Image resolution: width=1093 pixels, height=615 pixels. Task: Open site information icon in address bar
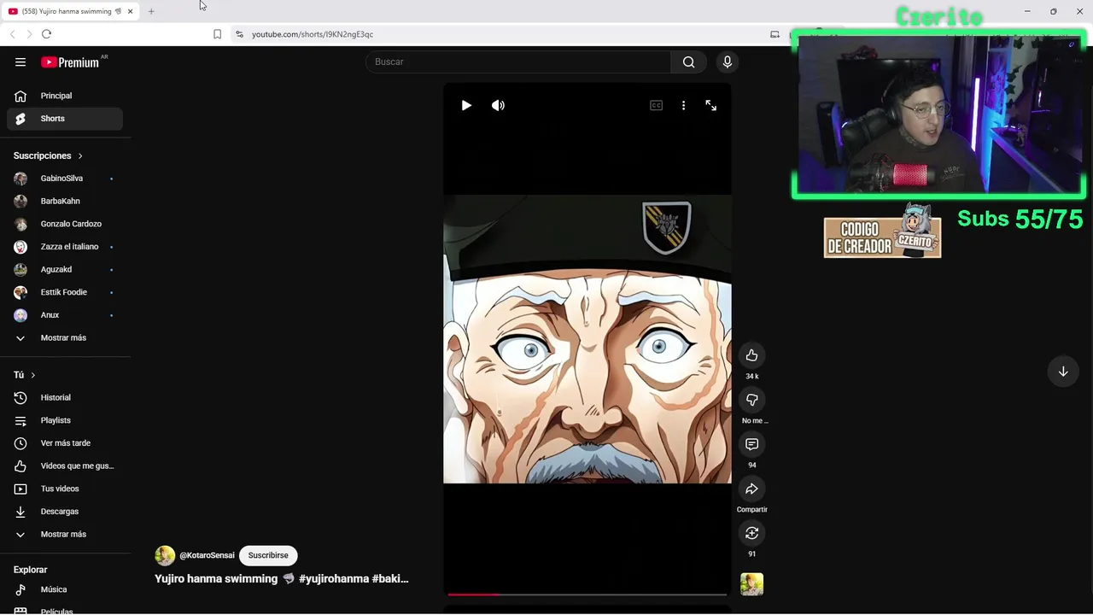(x=239, y=34)
